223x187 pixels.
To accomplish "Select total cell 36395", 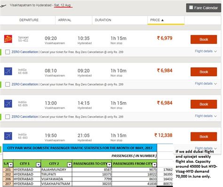I will point(165,174).
